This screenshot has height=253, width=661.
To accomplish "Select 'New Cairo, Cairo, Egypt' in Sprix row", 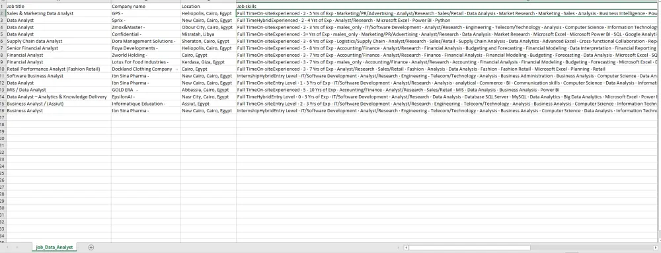I will (208, 20).
